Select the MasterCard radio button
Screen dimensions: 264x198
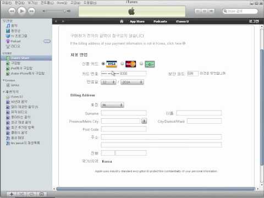pyautogui.click(x=122, y=64)
